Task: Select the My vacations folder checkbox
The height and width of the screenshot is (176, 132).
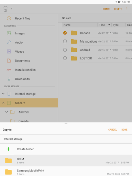Action: pos(65,41)
